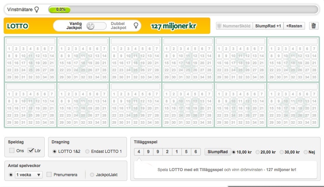324x187 pixels.
Task: Click the LOTTO logo text
Action: [x=18, y=26]
